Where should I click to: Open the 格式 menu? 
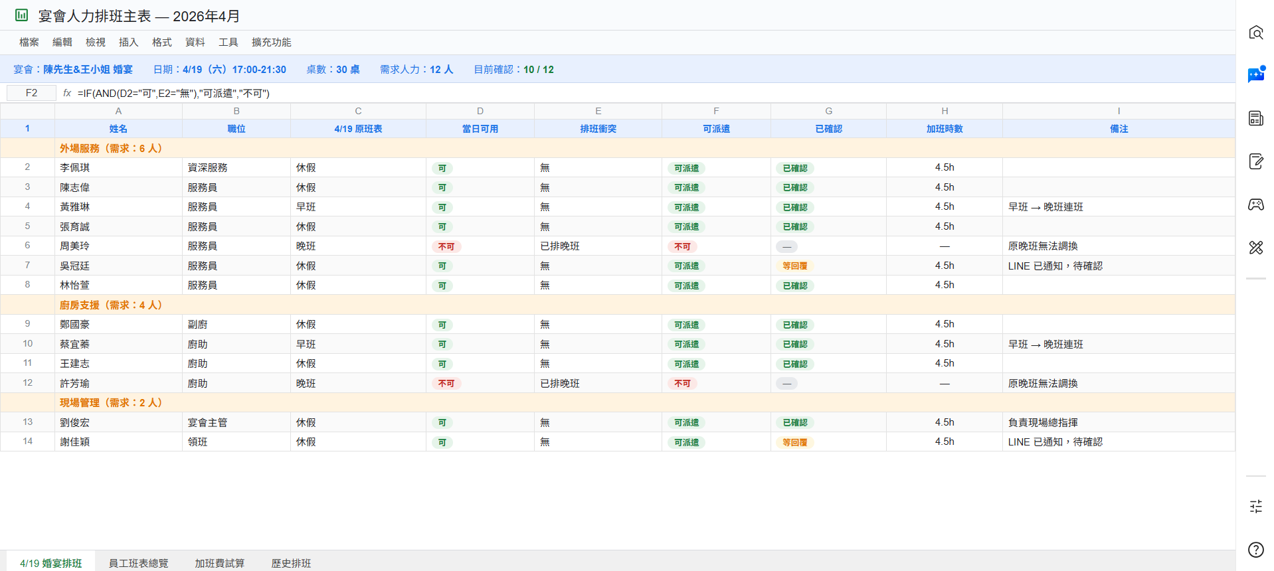coord(162,42)
